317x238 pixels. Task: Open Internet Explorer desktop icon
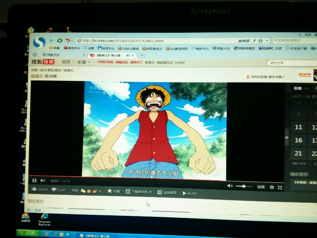click(x=44, y=219)
